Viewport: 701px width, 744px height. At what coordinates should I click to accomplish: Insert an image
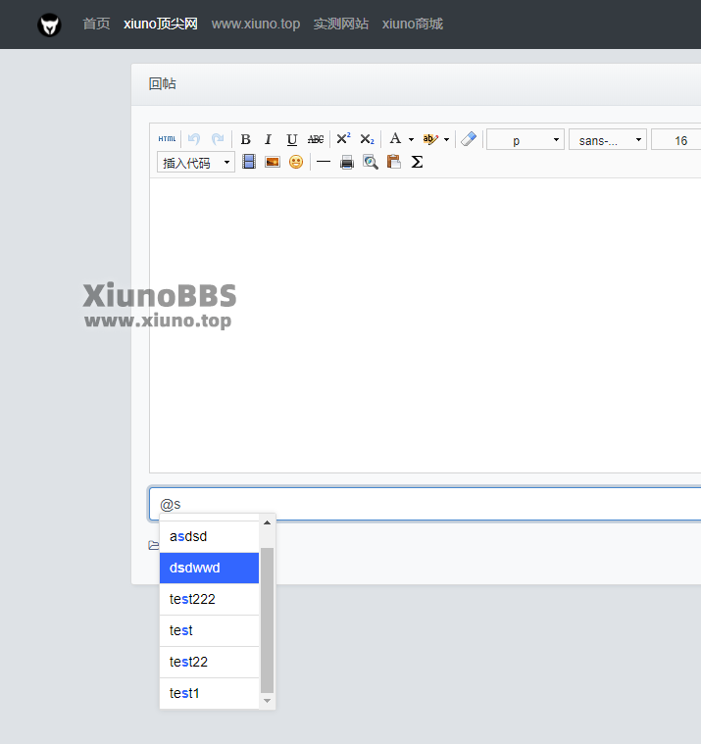(x=273, y=163)
